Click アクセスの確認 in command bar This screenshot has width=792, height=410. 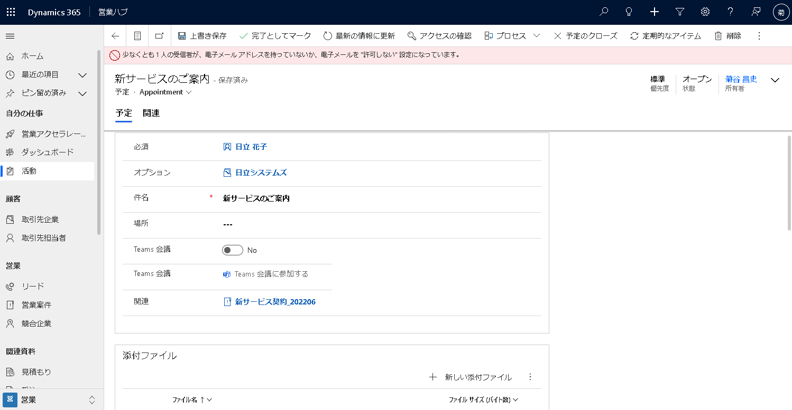pyautogui.click(x=439, y=36)
